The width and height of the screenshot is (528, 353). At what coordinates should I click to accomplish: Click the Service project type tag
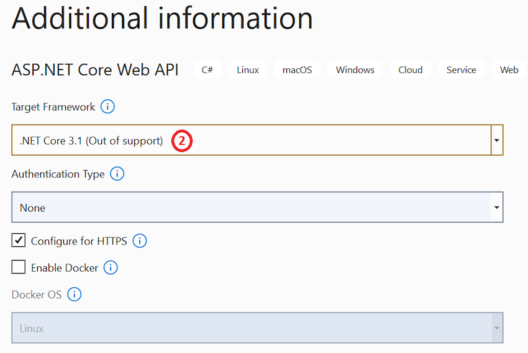point(461,70)
